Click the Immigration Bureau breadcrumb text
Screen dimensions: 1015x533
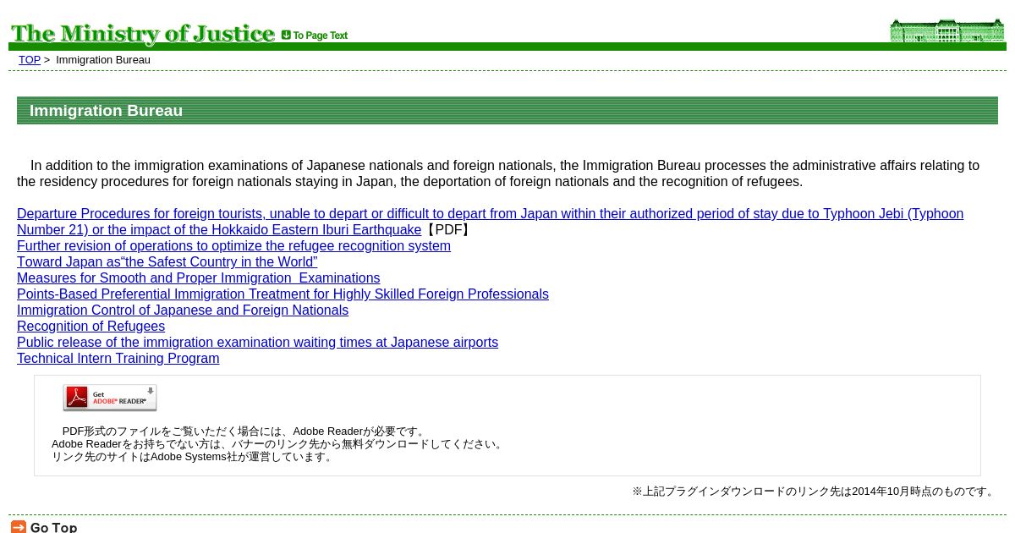(103, 60)
